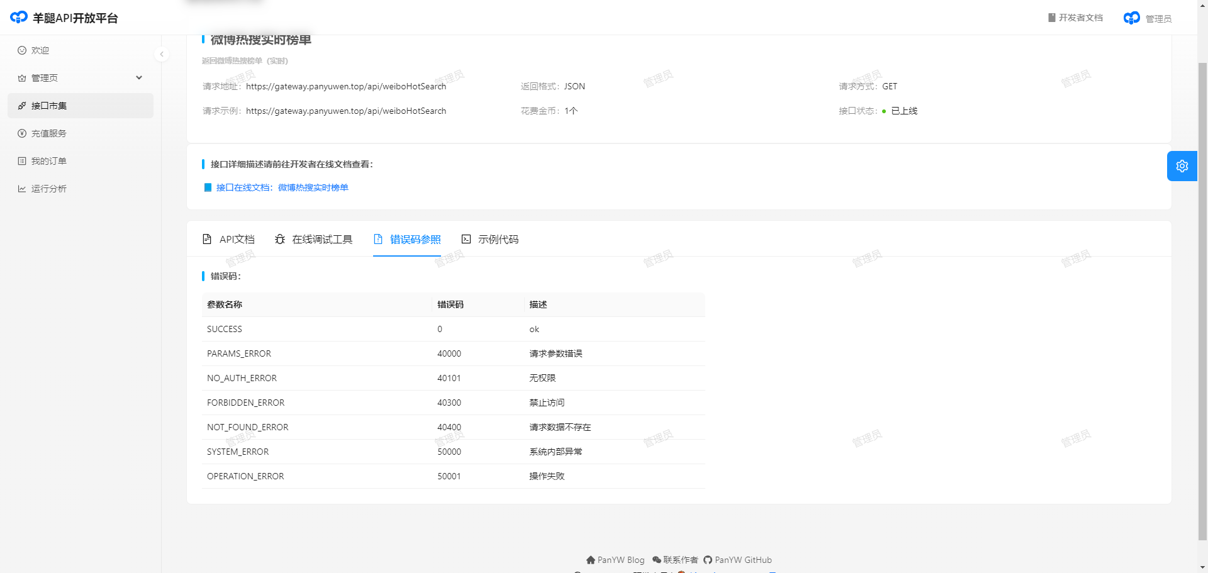The width and height of the screenshot is (1208, 573).
Task: Click the bug icon for 在线调试工具
Action: click(280, 239)
